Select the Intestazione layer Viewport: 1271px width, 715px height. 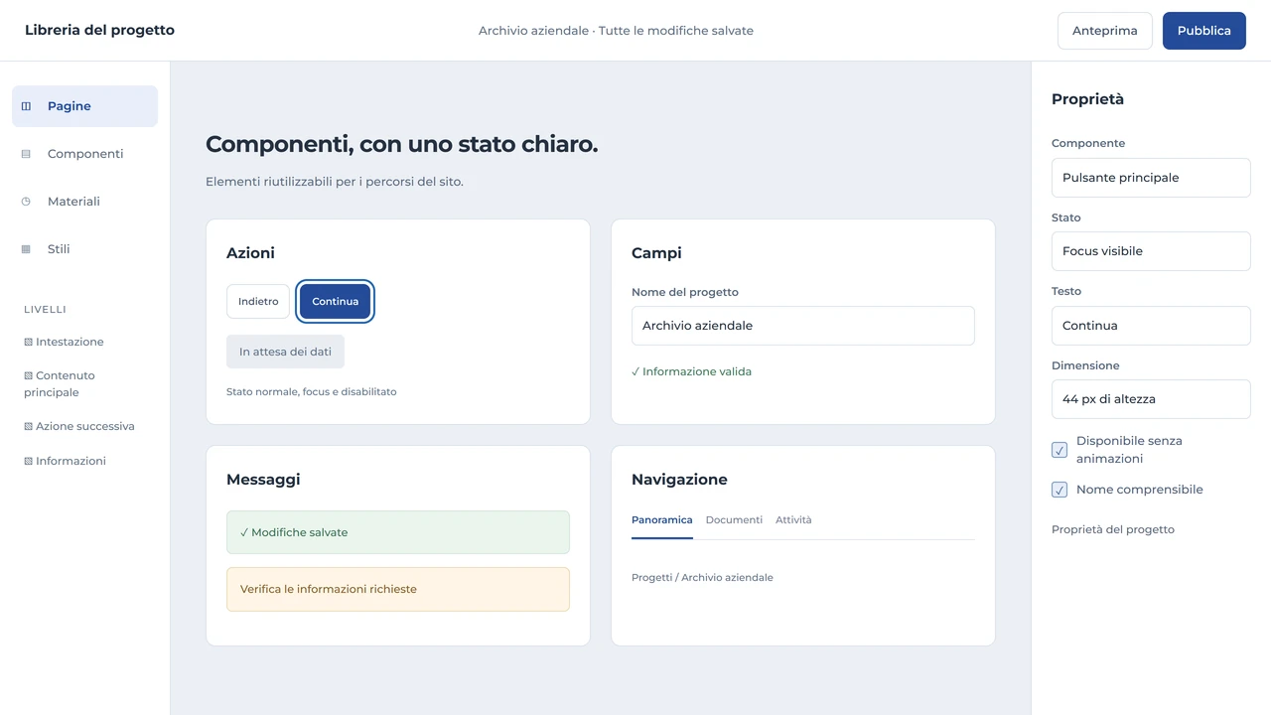pos(64,342)
